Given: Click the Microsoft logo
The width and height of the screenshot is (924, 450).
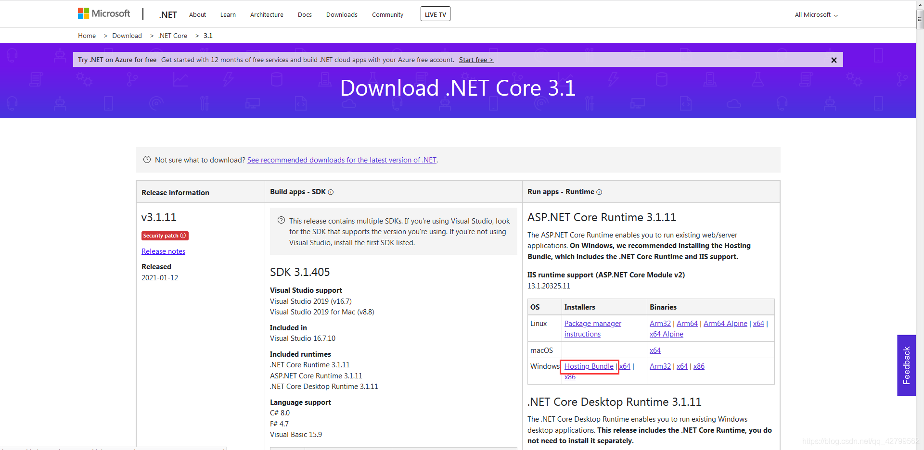Looking at the screenshot, I should point(104,13).
